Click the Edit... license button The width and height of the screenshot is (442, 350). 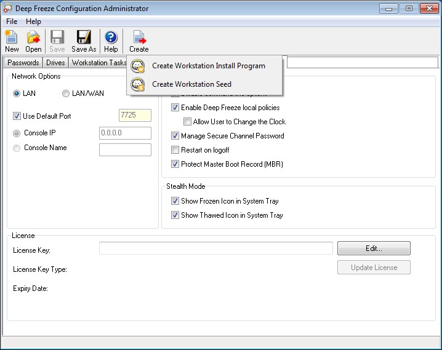[x=374, y=249]
